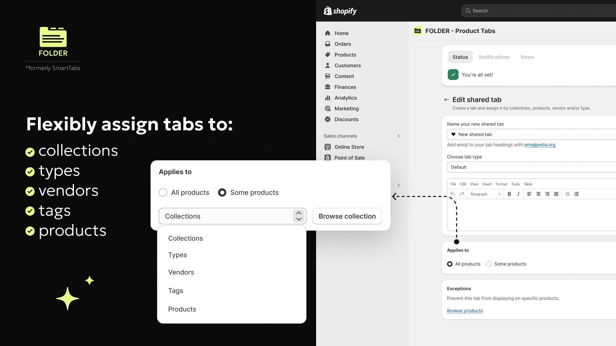Open the Choose tab type Default dropdown
Screen dimensions: 616x346
[531, 167]
